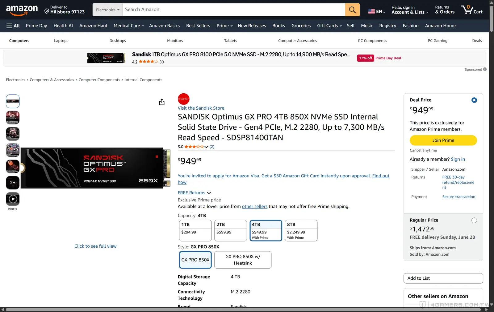Expand the Prime nav dropdown
This screenshot has width=494, height=312.
[x=224, y=26]
